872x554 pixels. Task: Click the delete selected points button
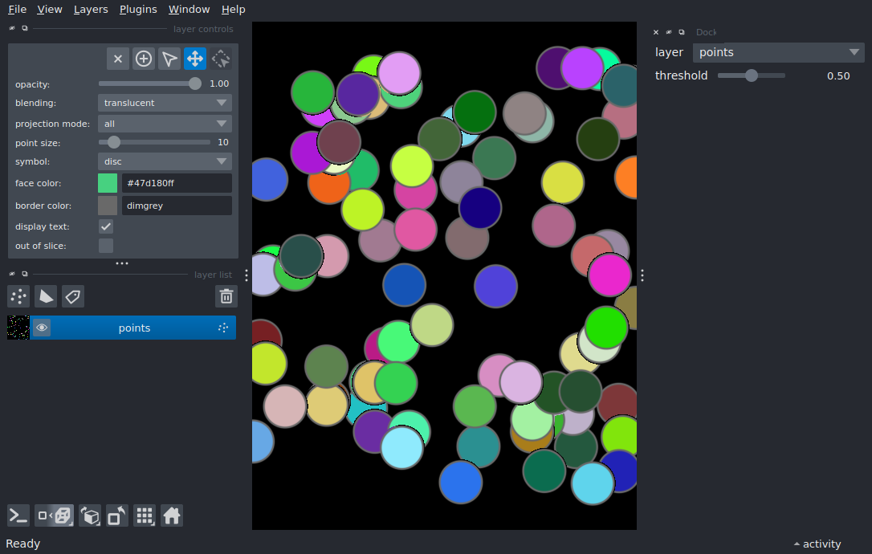[118, 59]
